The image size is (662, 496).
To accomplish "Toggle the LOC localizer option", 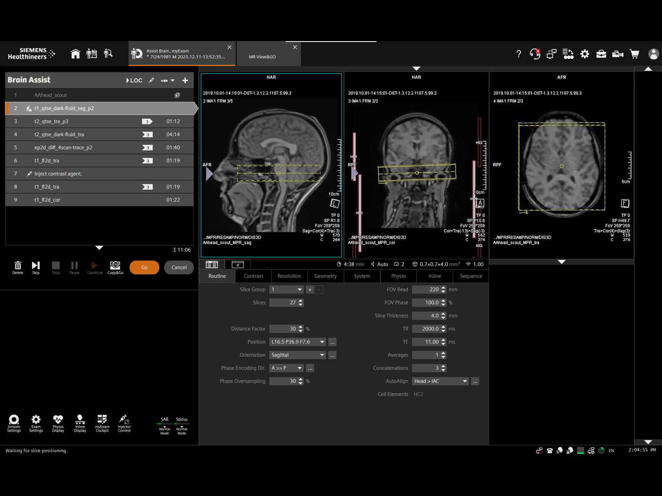I will point(134,80).
